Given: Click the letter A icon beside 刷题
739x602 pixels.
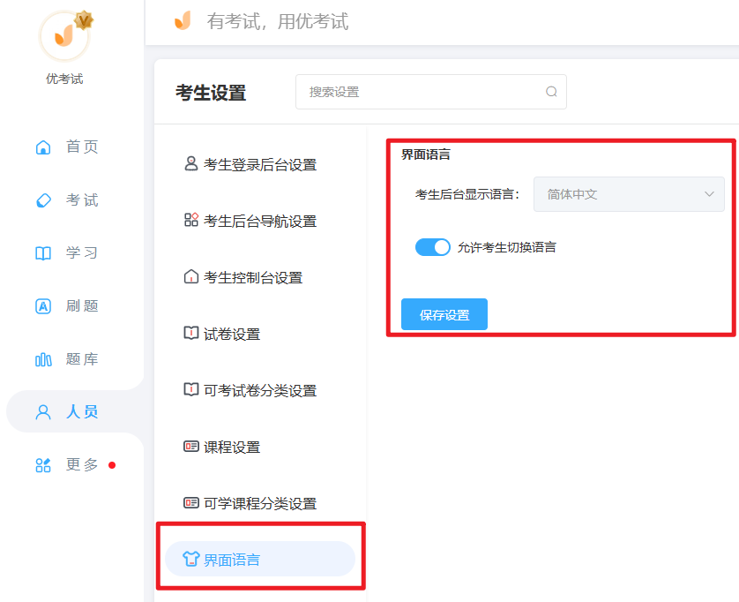Looking at the screenshot, I should (43, 306).
